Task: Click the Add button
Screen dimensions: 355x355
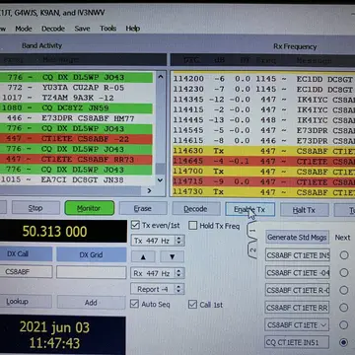Action: point(91,302)
